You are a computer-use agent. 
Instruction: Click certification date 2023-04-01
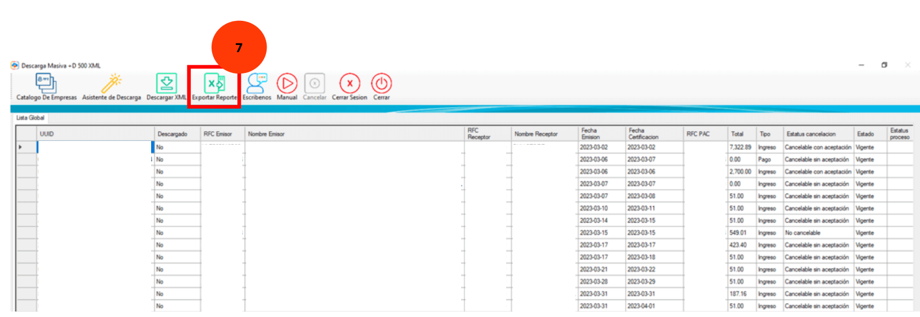655,306
